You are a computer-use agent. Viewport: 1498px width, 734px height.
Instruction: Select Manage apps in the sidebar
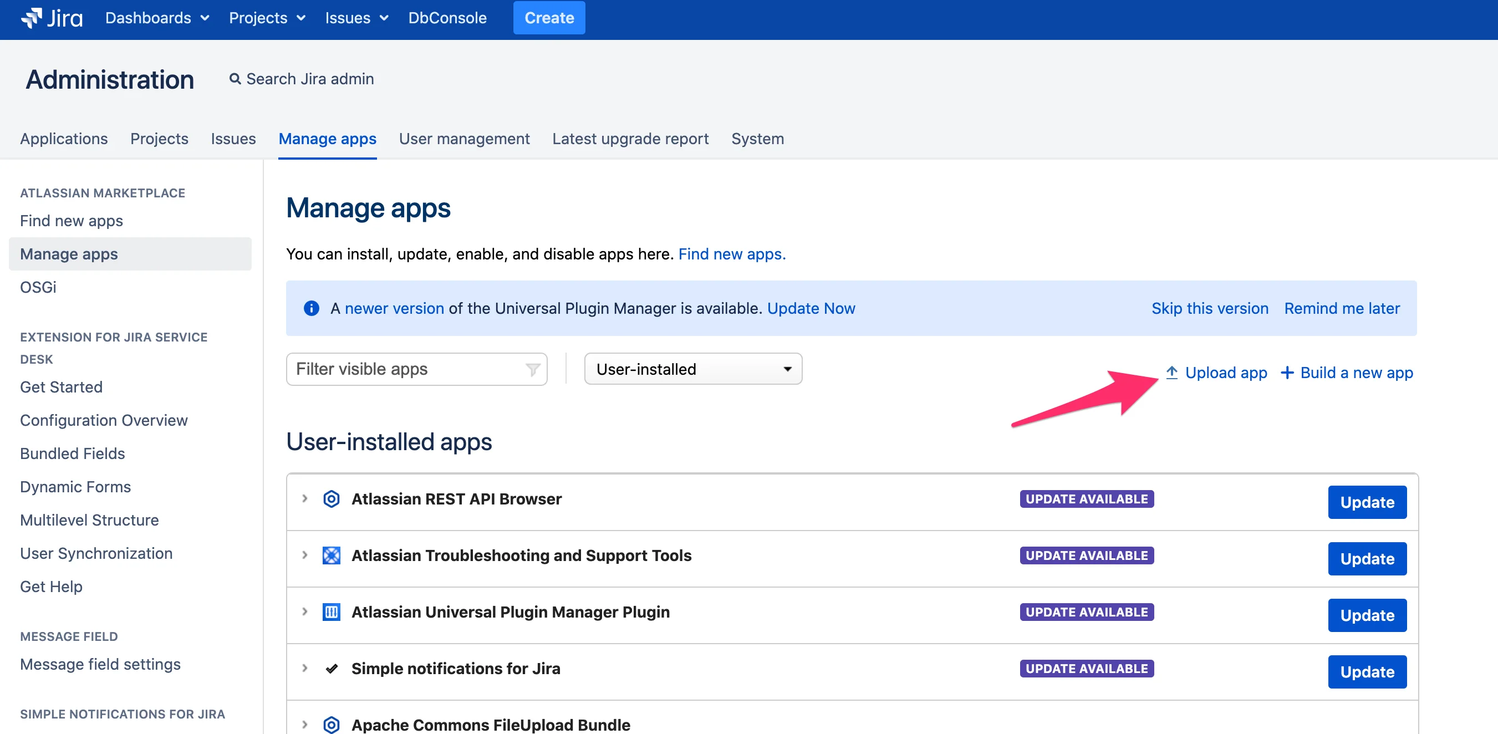coord(130,254)
